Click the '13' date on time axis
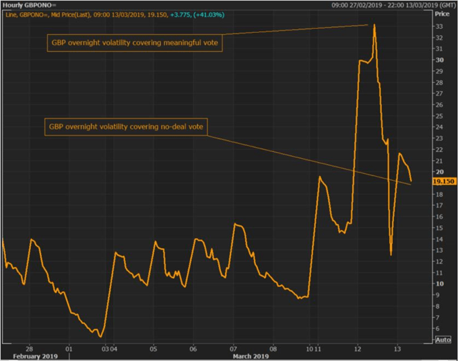Viewport: 458px width, 361px height. click(x=397, y=349)
